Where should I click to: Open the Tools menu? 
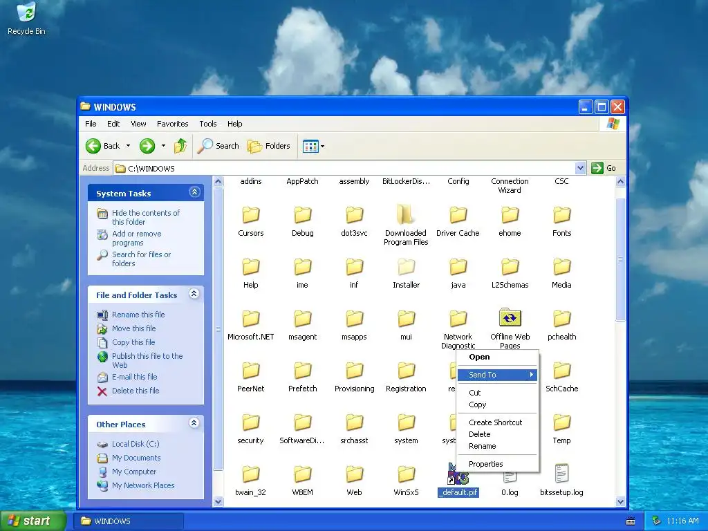coord(207,124)
